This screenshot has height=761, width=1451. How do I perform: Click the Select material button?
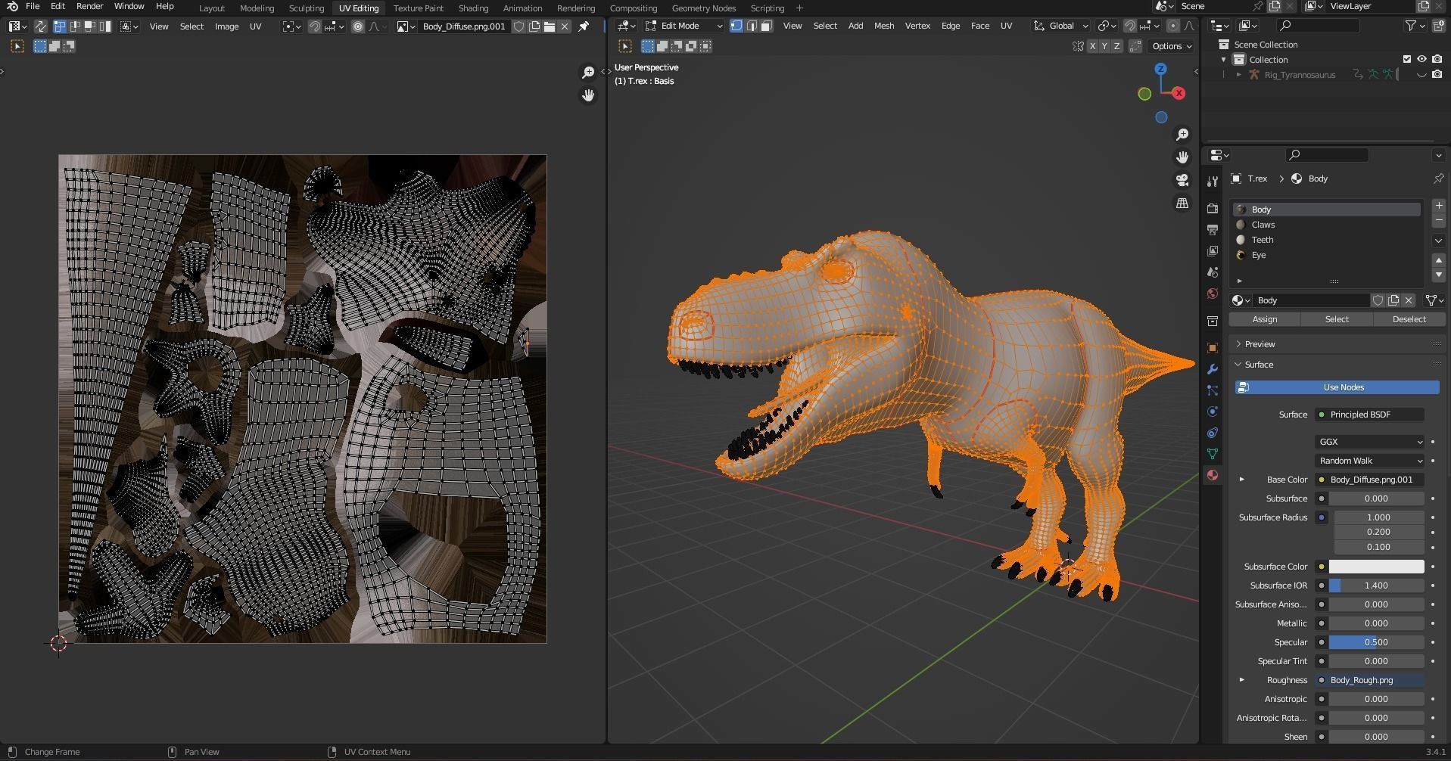(x=1337, y=319)
